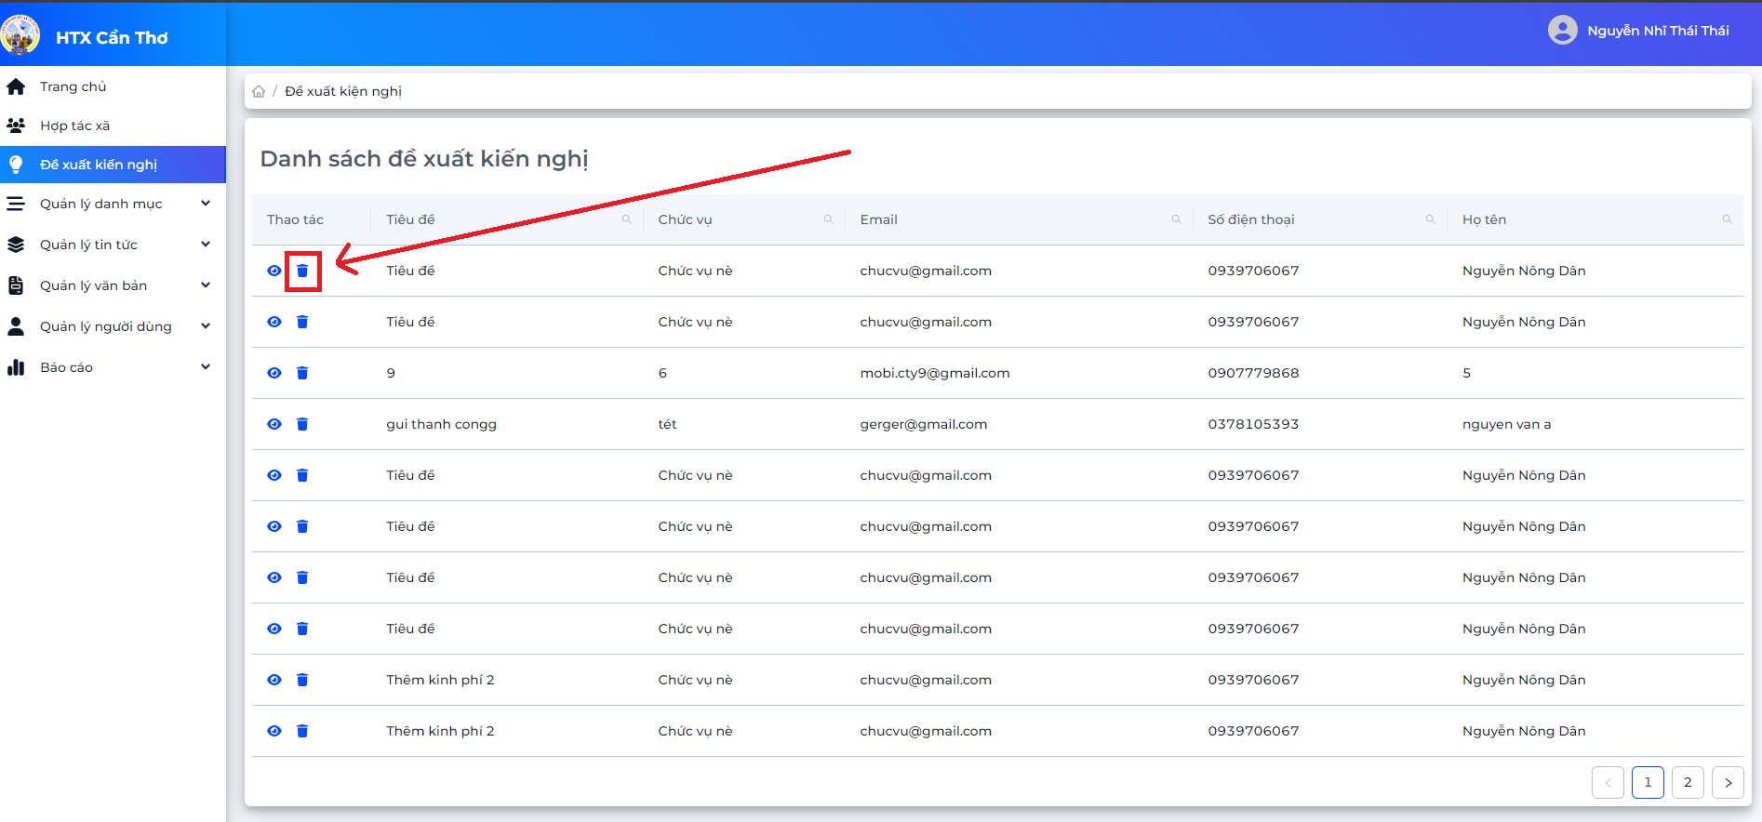This screenshot has height=822, width=1762.
Task: Click title gui thanh congg
Action: (441, 424)
